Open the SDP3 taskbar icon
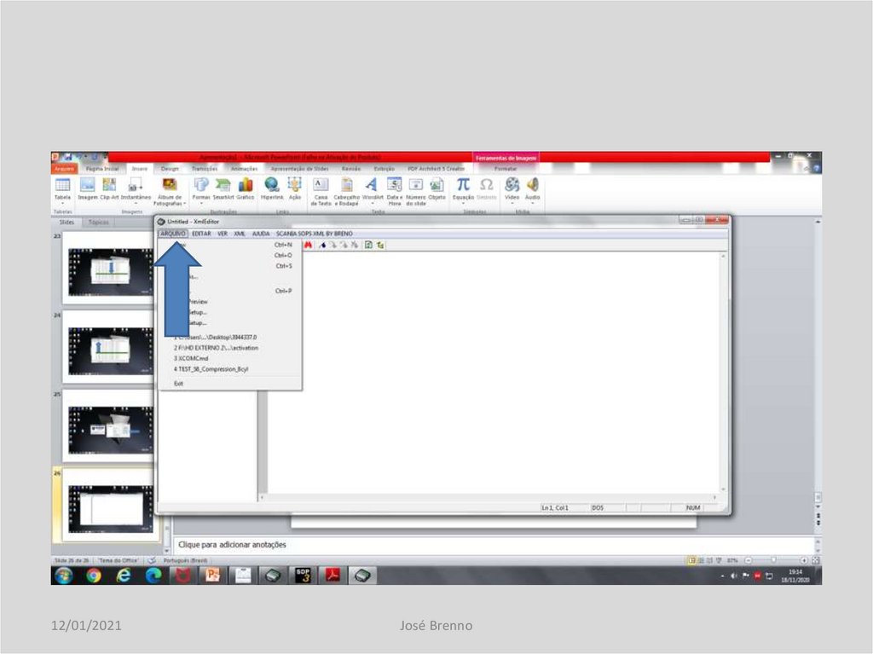873x654 pixels. click(303, 576)
